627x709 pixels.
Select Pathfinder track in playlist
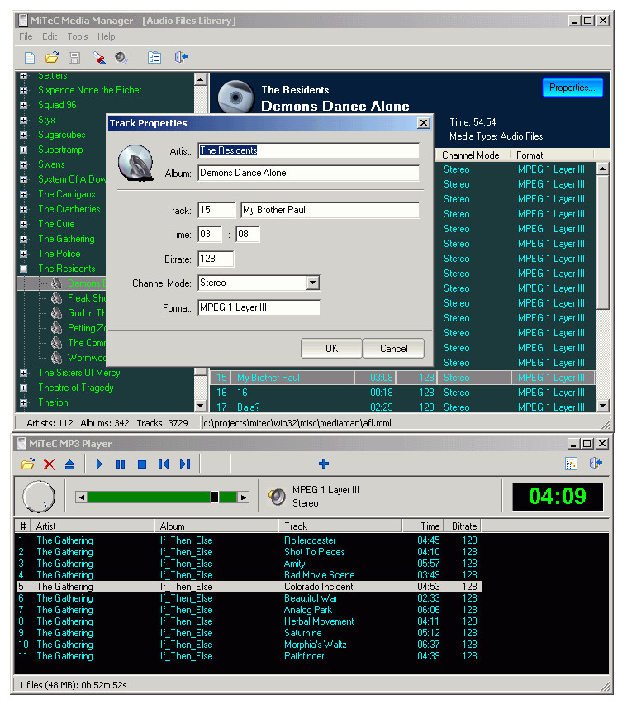(x=248, y=656)
